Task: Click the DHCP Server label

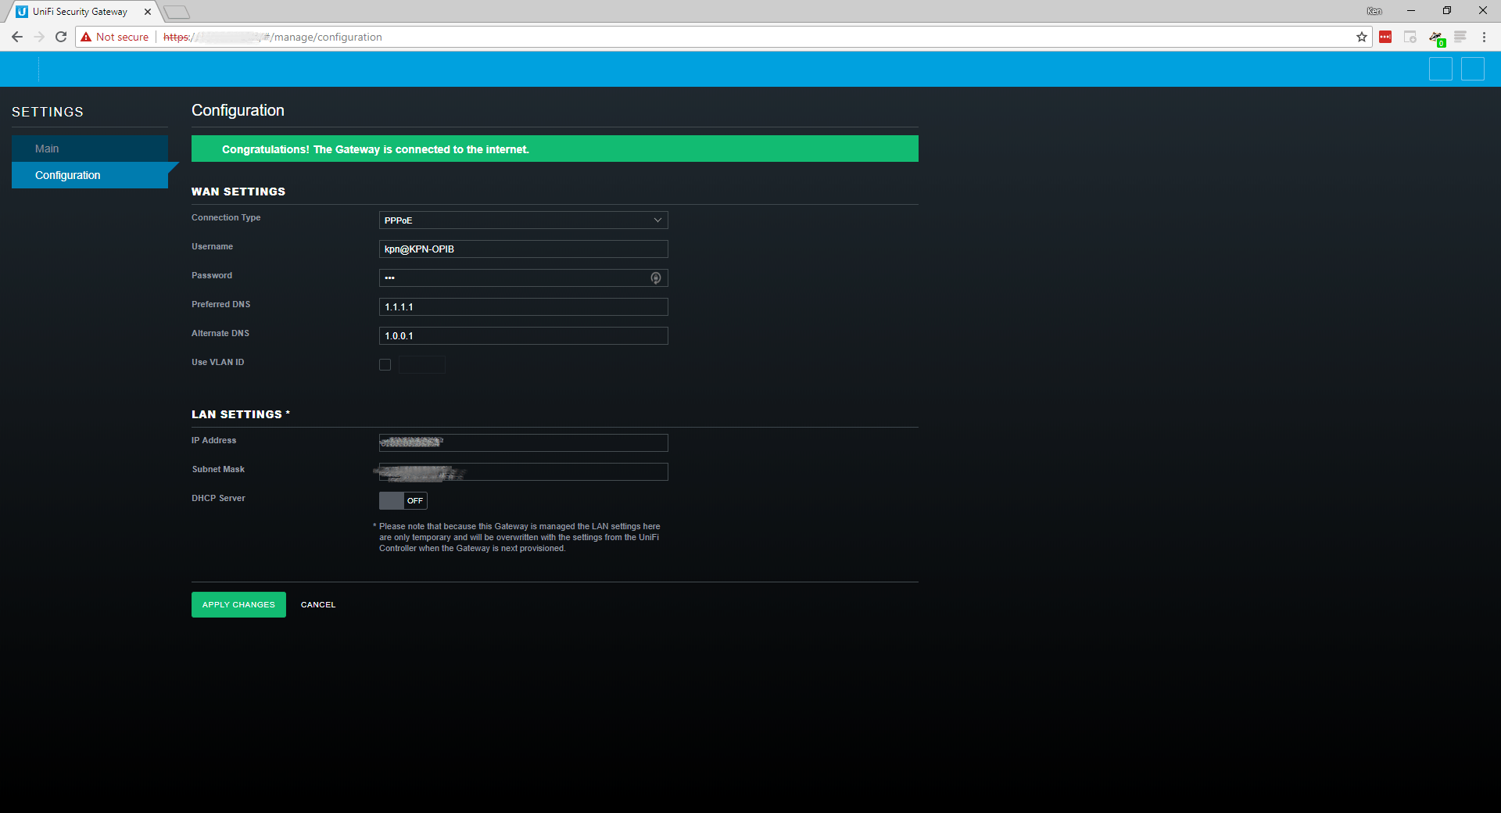Action: tap(219, 499)
